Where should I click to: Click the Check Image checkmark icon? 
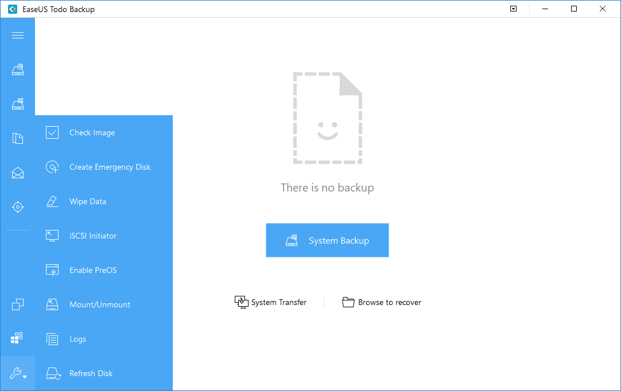tap(52, 132)
